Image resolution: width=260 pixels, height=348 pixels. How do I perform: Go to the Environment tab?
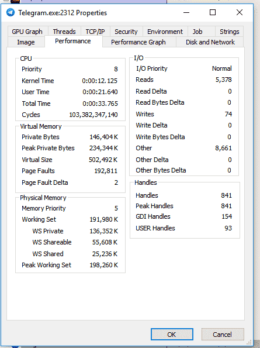[x=165, y=32]
